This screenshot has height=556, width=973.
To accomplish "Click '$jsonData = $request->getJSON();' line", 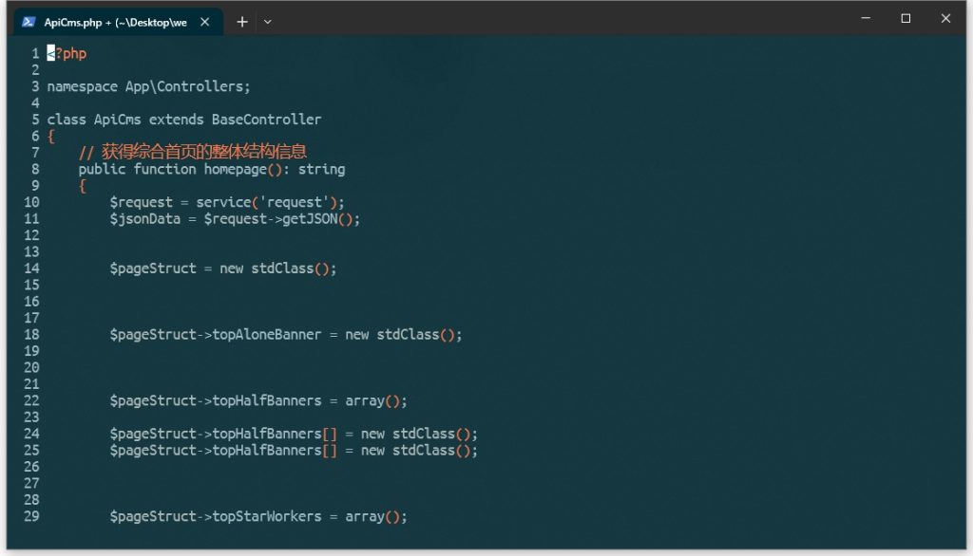I will (x=236, y=219).
